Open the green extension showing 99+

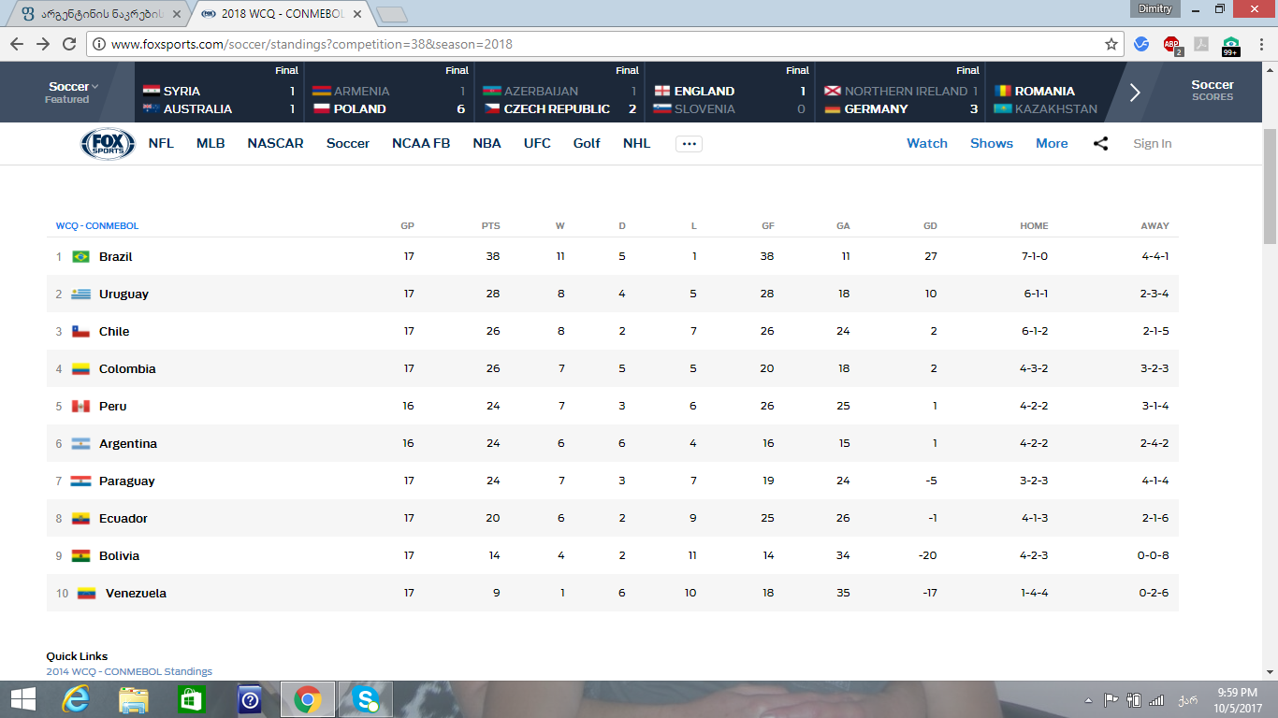point(1231,45)
